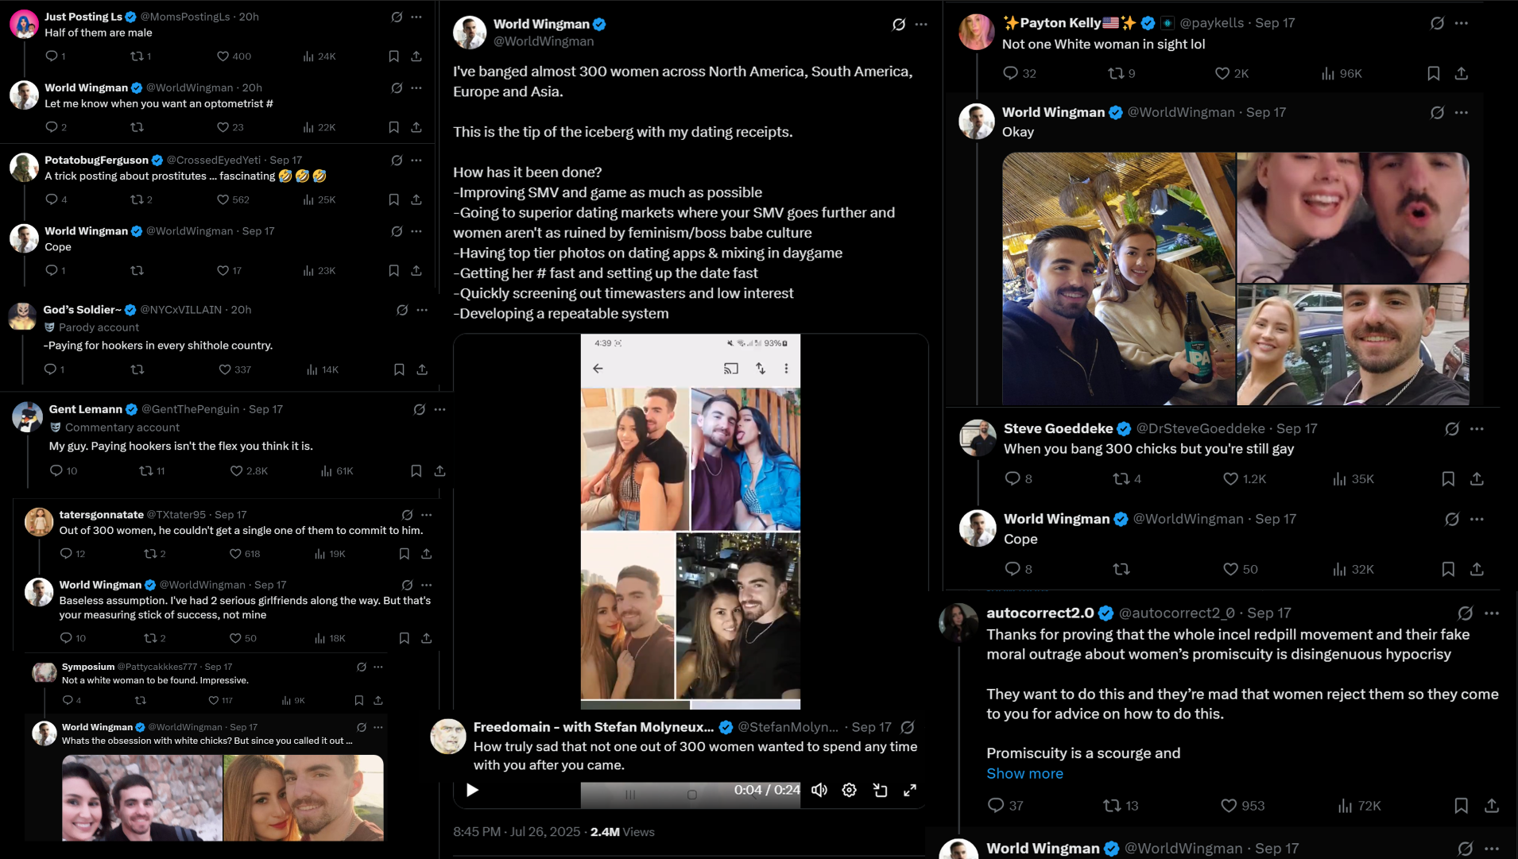Click 'Parody account' label on God's Soldier~
The width and height of the screenshot is (1518, 859).
coord(99,327)
